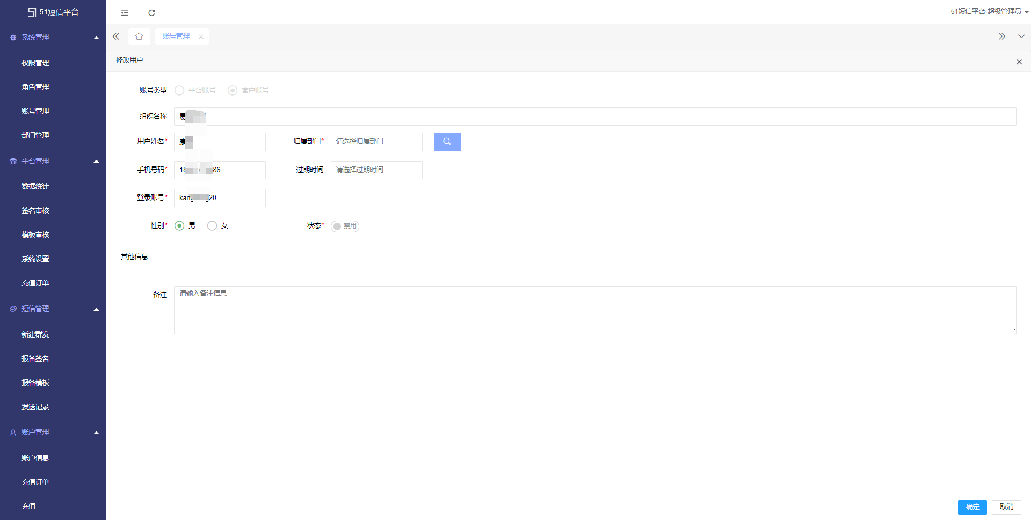Open 系统设置 menu item

35,259
